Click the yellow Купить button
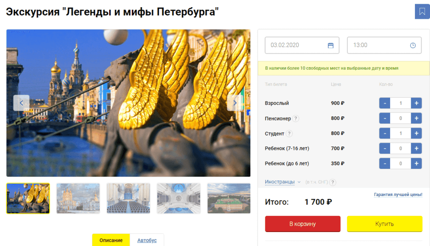 click(385, 224)
